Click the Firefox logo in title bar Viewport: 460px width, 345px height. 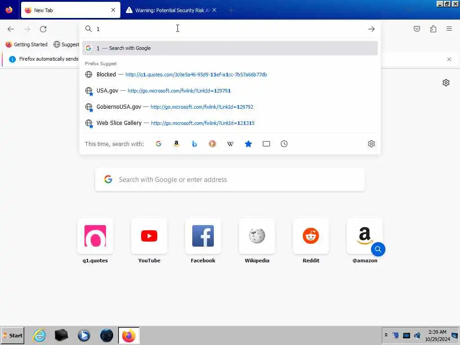point(9,10)
